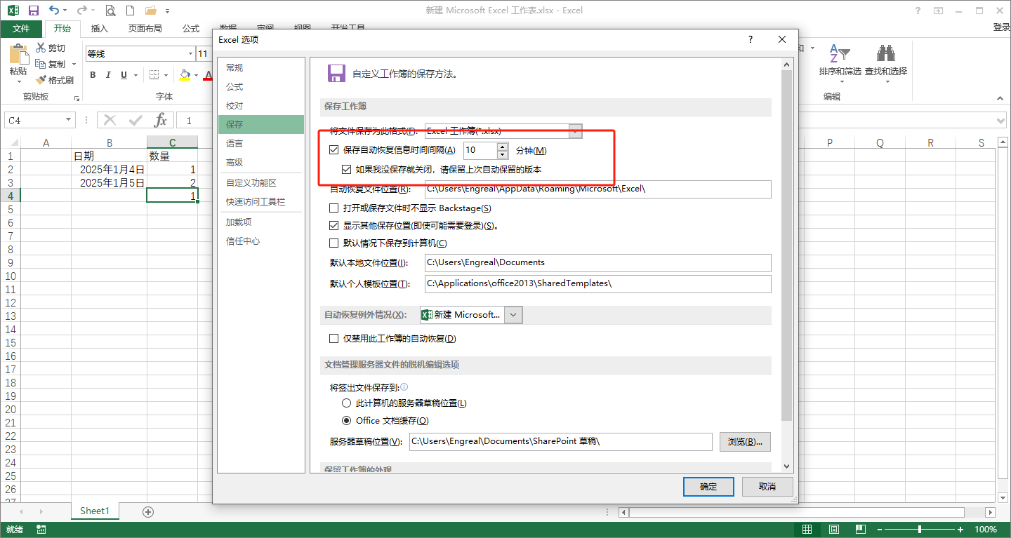
Task: Switch to the 插入 ribbon tab
Action: (100, 28)
